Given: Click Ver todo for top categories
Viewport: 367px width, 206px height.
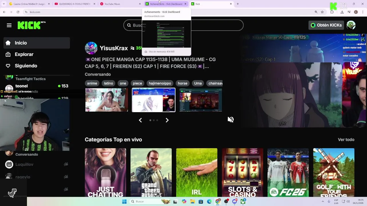Looking at the screenshot, I should [346, 140].
